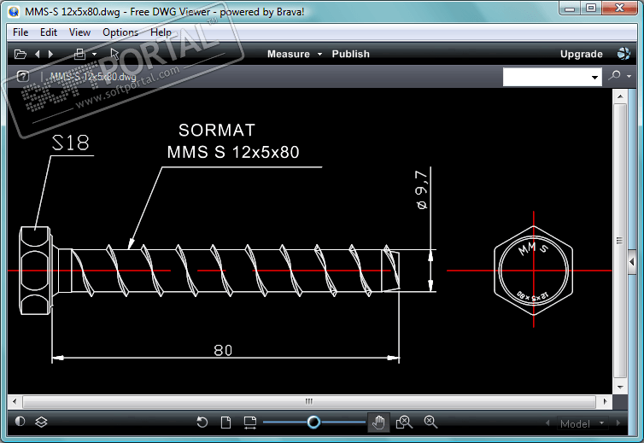Open the Model layout dropdown
The width and height of the screenshot is (644, 443).
click(582, 423)
